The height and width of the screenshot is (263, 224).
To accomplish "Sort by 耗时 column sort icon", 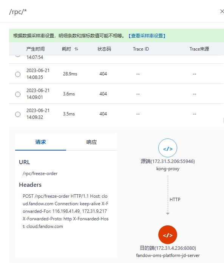I will [76, 49].
